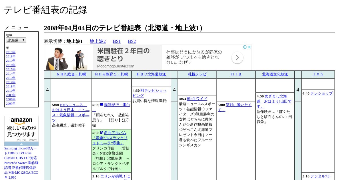
Task: Click the caption icon before 漢詩紀行
Action: point(102,105)
